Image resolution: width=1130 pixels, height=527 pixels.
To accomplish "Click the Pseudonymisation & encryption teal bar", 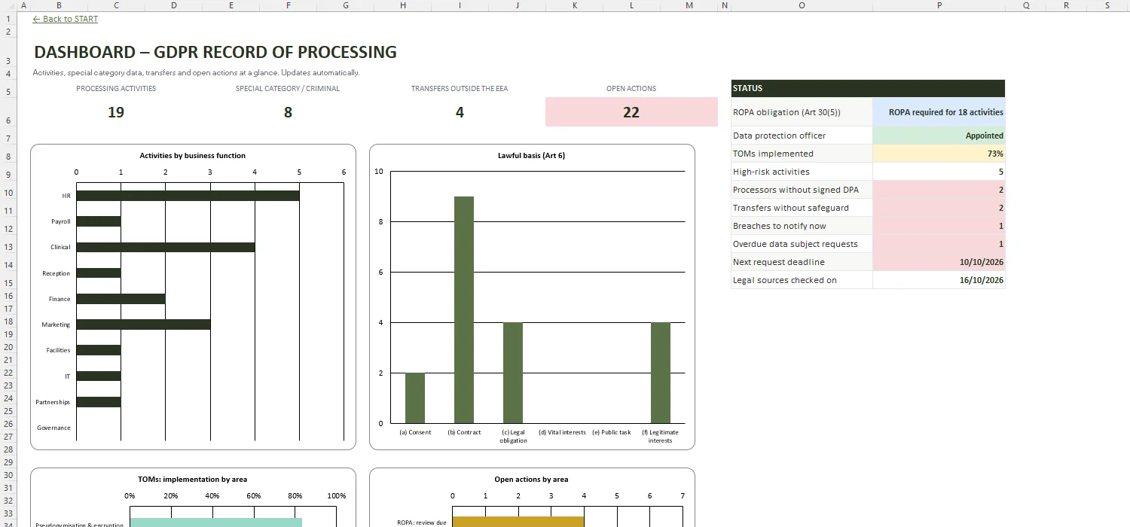I will tap(215, 522).
